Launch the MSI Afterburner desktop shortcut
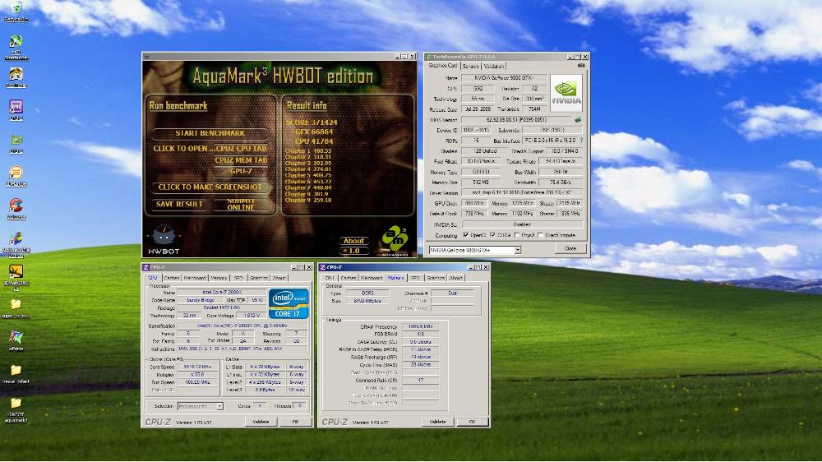Image resolution: width=822 pixels, height=462 pixels. pos(16,47)
